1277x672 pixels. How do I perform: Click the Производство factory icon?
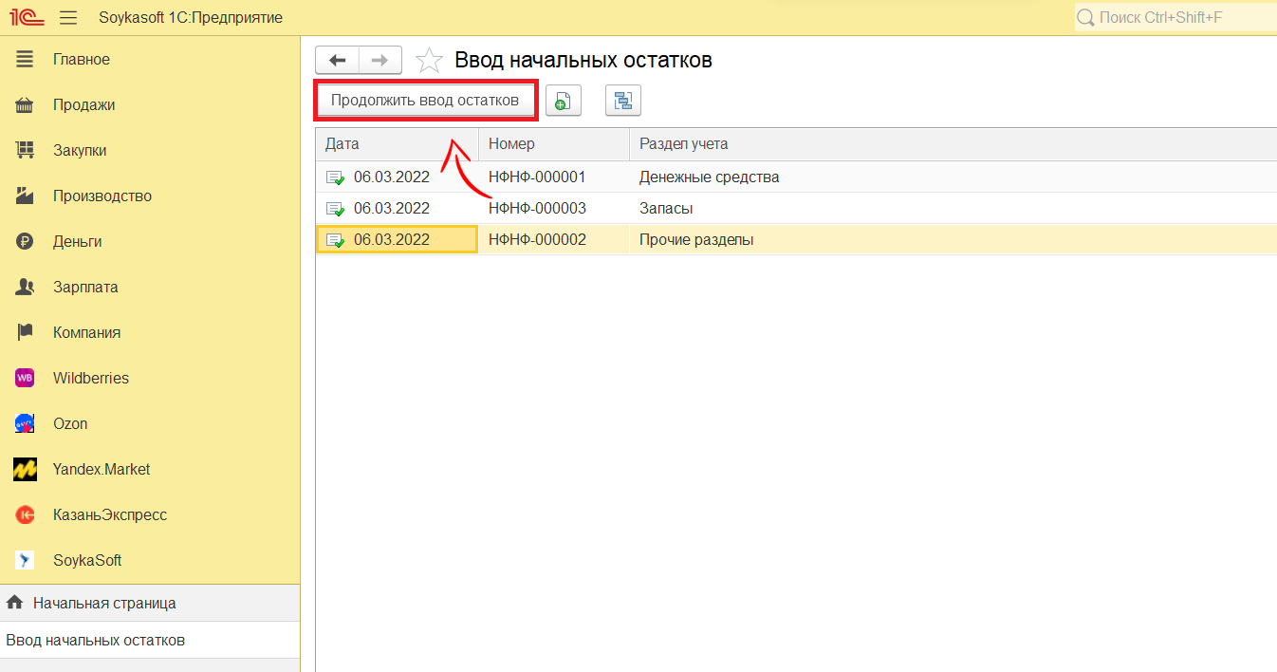[25, 196]
